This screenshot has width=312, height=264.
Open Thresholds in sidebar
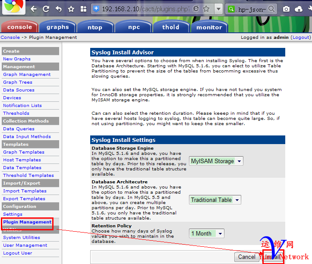[x=16, y=113]
